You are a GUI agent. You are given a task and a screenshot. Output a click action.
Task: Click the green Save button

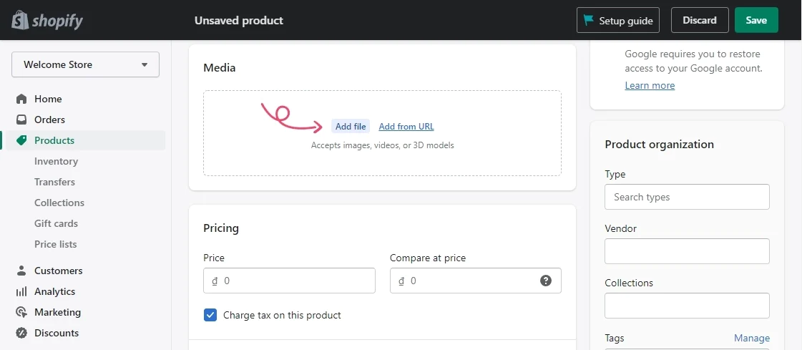(x=756, y=21)
